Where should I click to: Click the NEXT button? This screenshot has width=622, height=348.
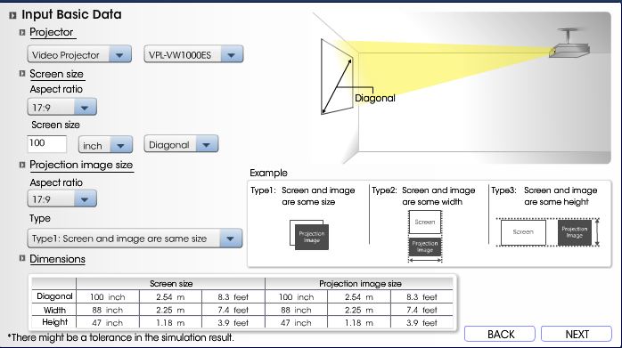pos(577,334)
